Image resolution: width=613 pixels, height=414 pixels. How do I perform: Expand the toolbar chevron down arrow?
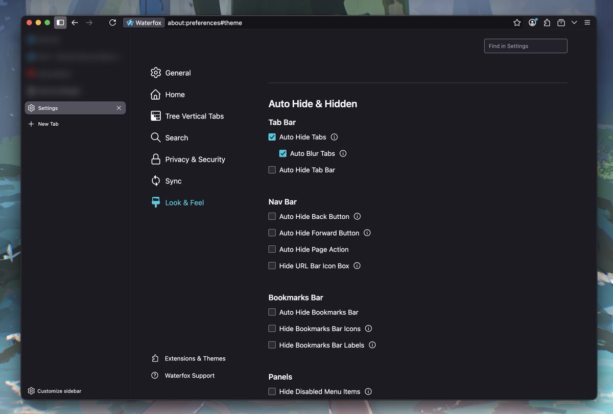574,22
